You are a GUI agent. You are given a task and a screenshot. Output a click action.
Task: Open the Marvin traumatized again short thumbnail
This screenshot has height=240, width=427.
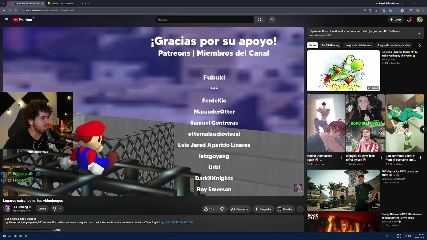(326, 123)
